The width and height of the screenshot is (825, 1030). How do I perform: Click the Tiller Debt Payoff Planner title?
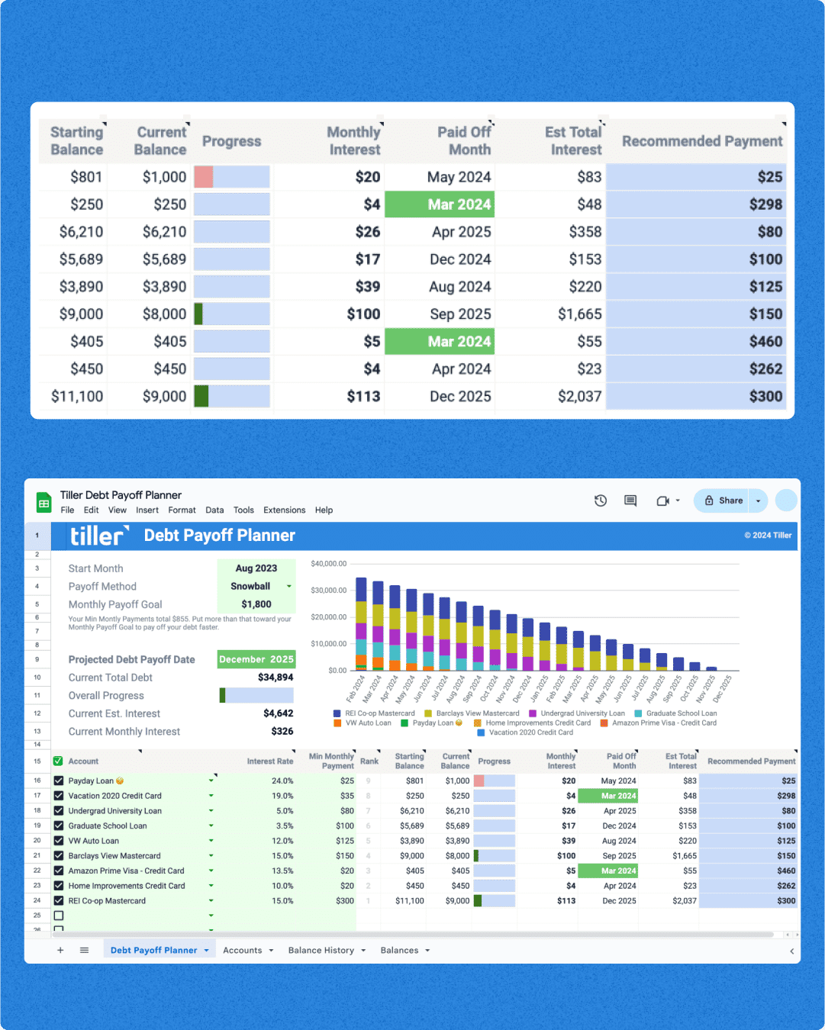coord(121,495)
